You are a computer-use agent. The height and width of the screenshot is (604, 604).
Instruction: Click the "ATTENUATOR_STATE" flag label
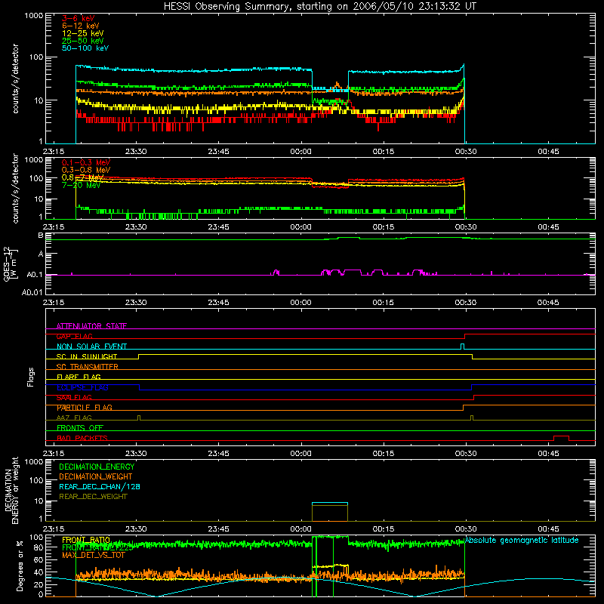click(91, 326)
